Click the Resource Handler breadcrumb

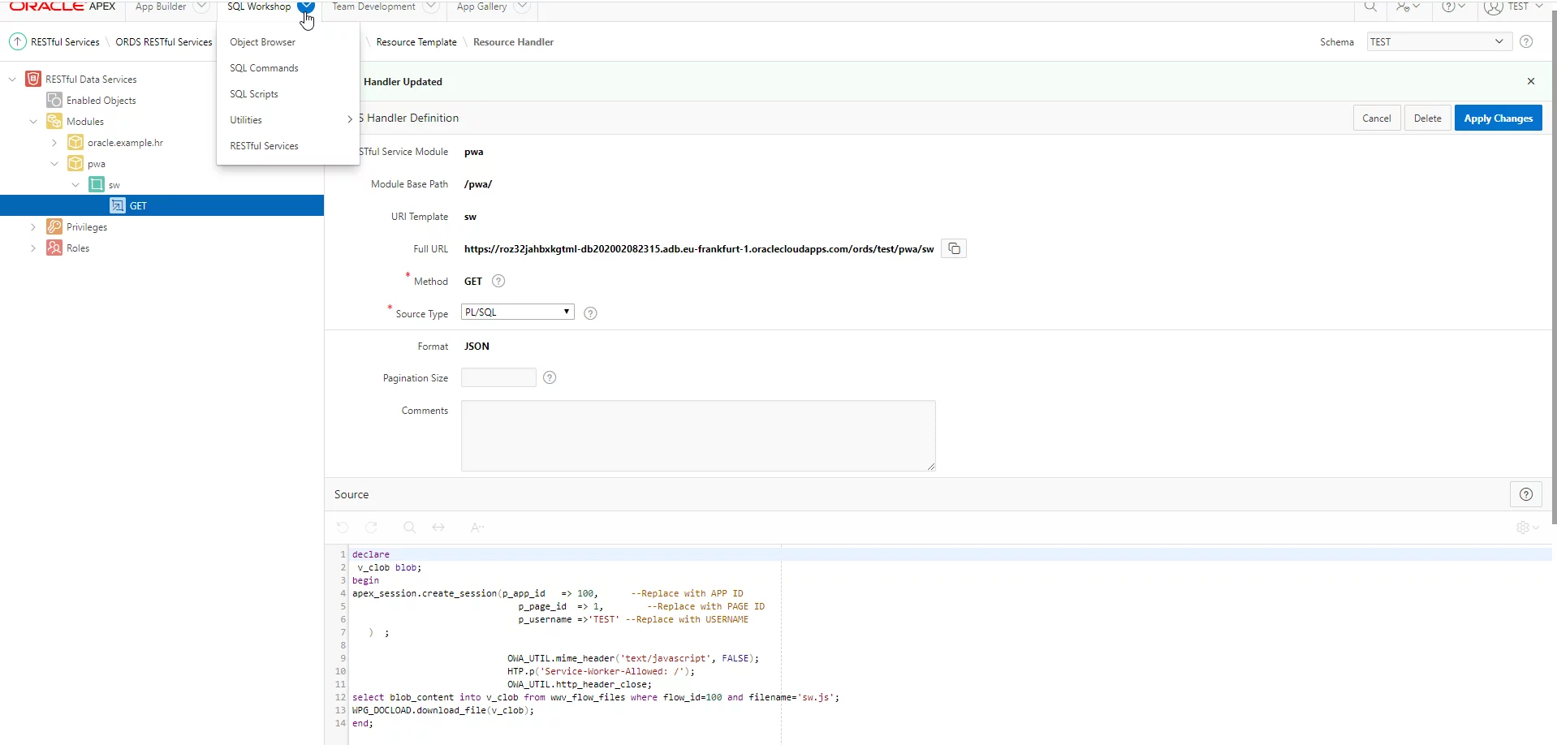pos(513,42)
